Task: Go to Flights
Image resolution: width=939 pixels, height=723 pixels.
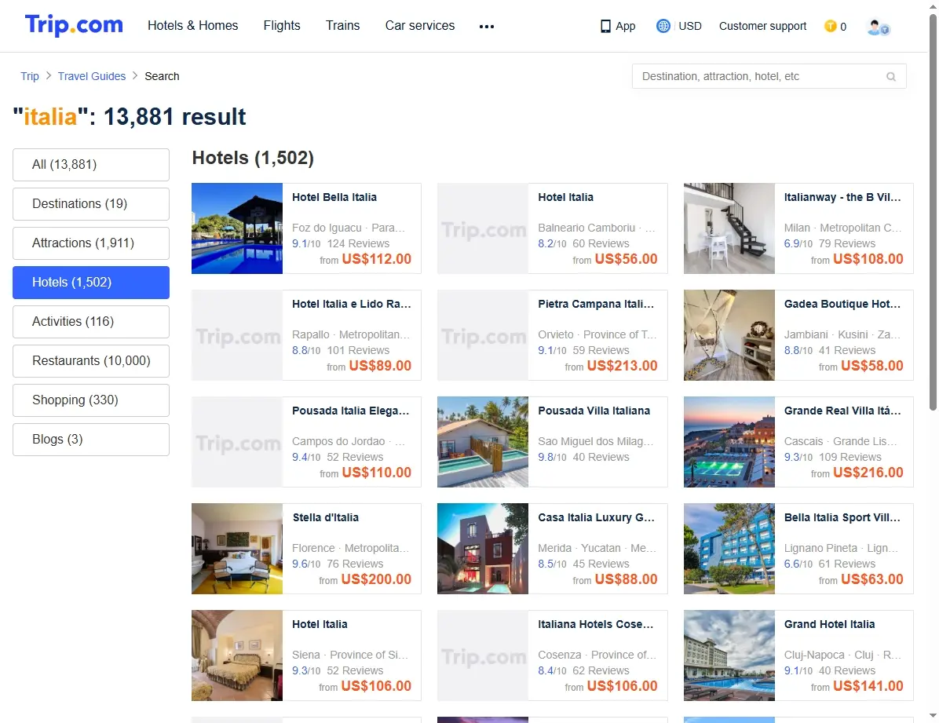Action: click(x=282, y=26)
